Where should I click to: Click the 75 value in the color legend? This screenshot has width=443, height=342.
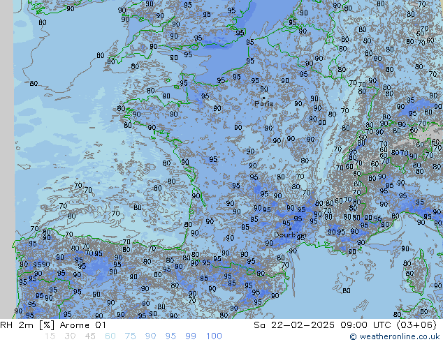pos(130,336)
